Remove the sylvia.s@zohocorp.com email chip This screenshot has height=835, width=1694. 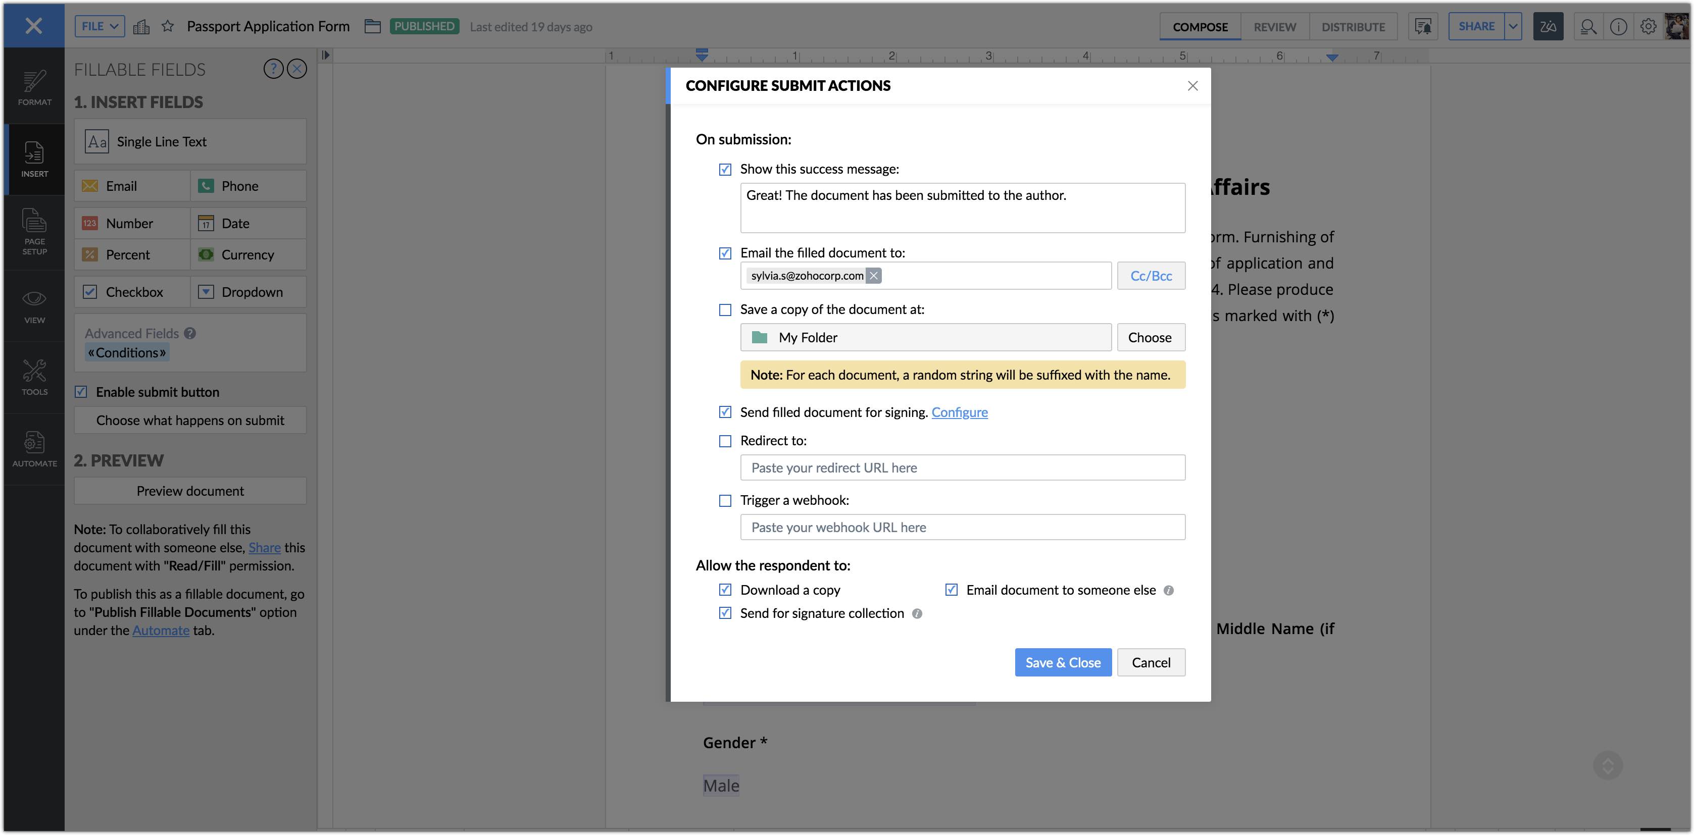coord(873,276)
